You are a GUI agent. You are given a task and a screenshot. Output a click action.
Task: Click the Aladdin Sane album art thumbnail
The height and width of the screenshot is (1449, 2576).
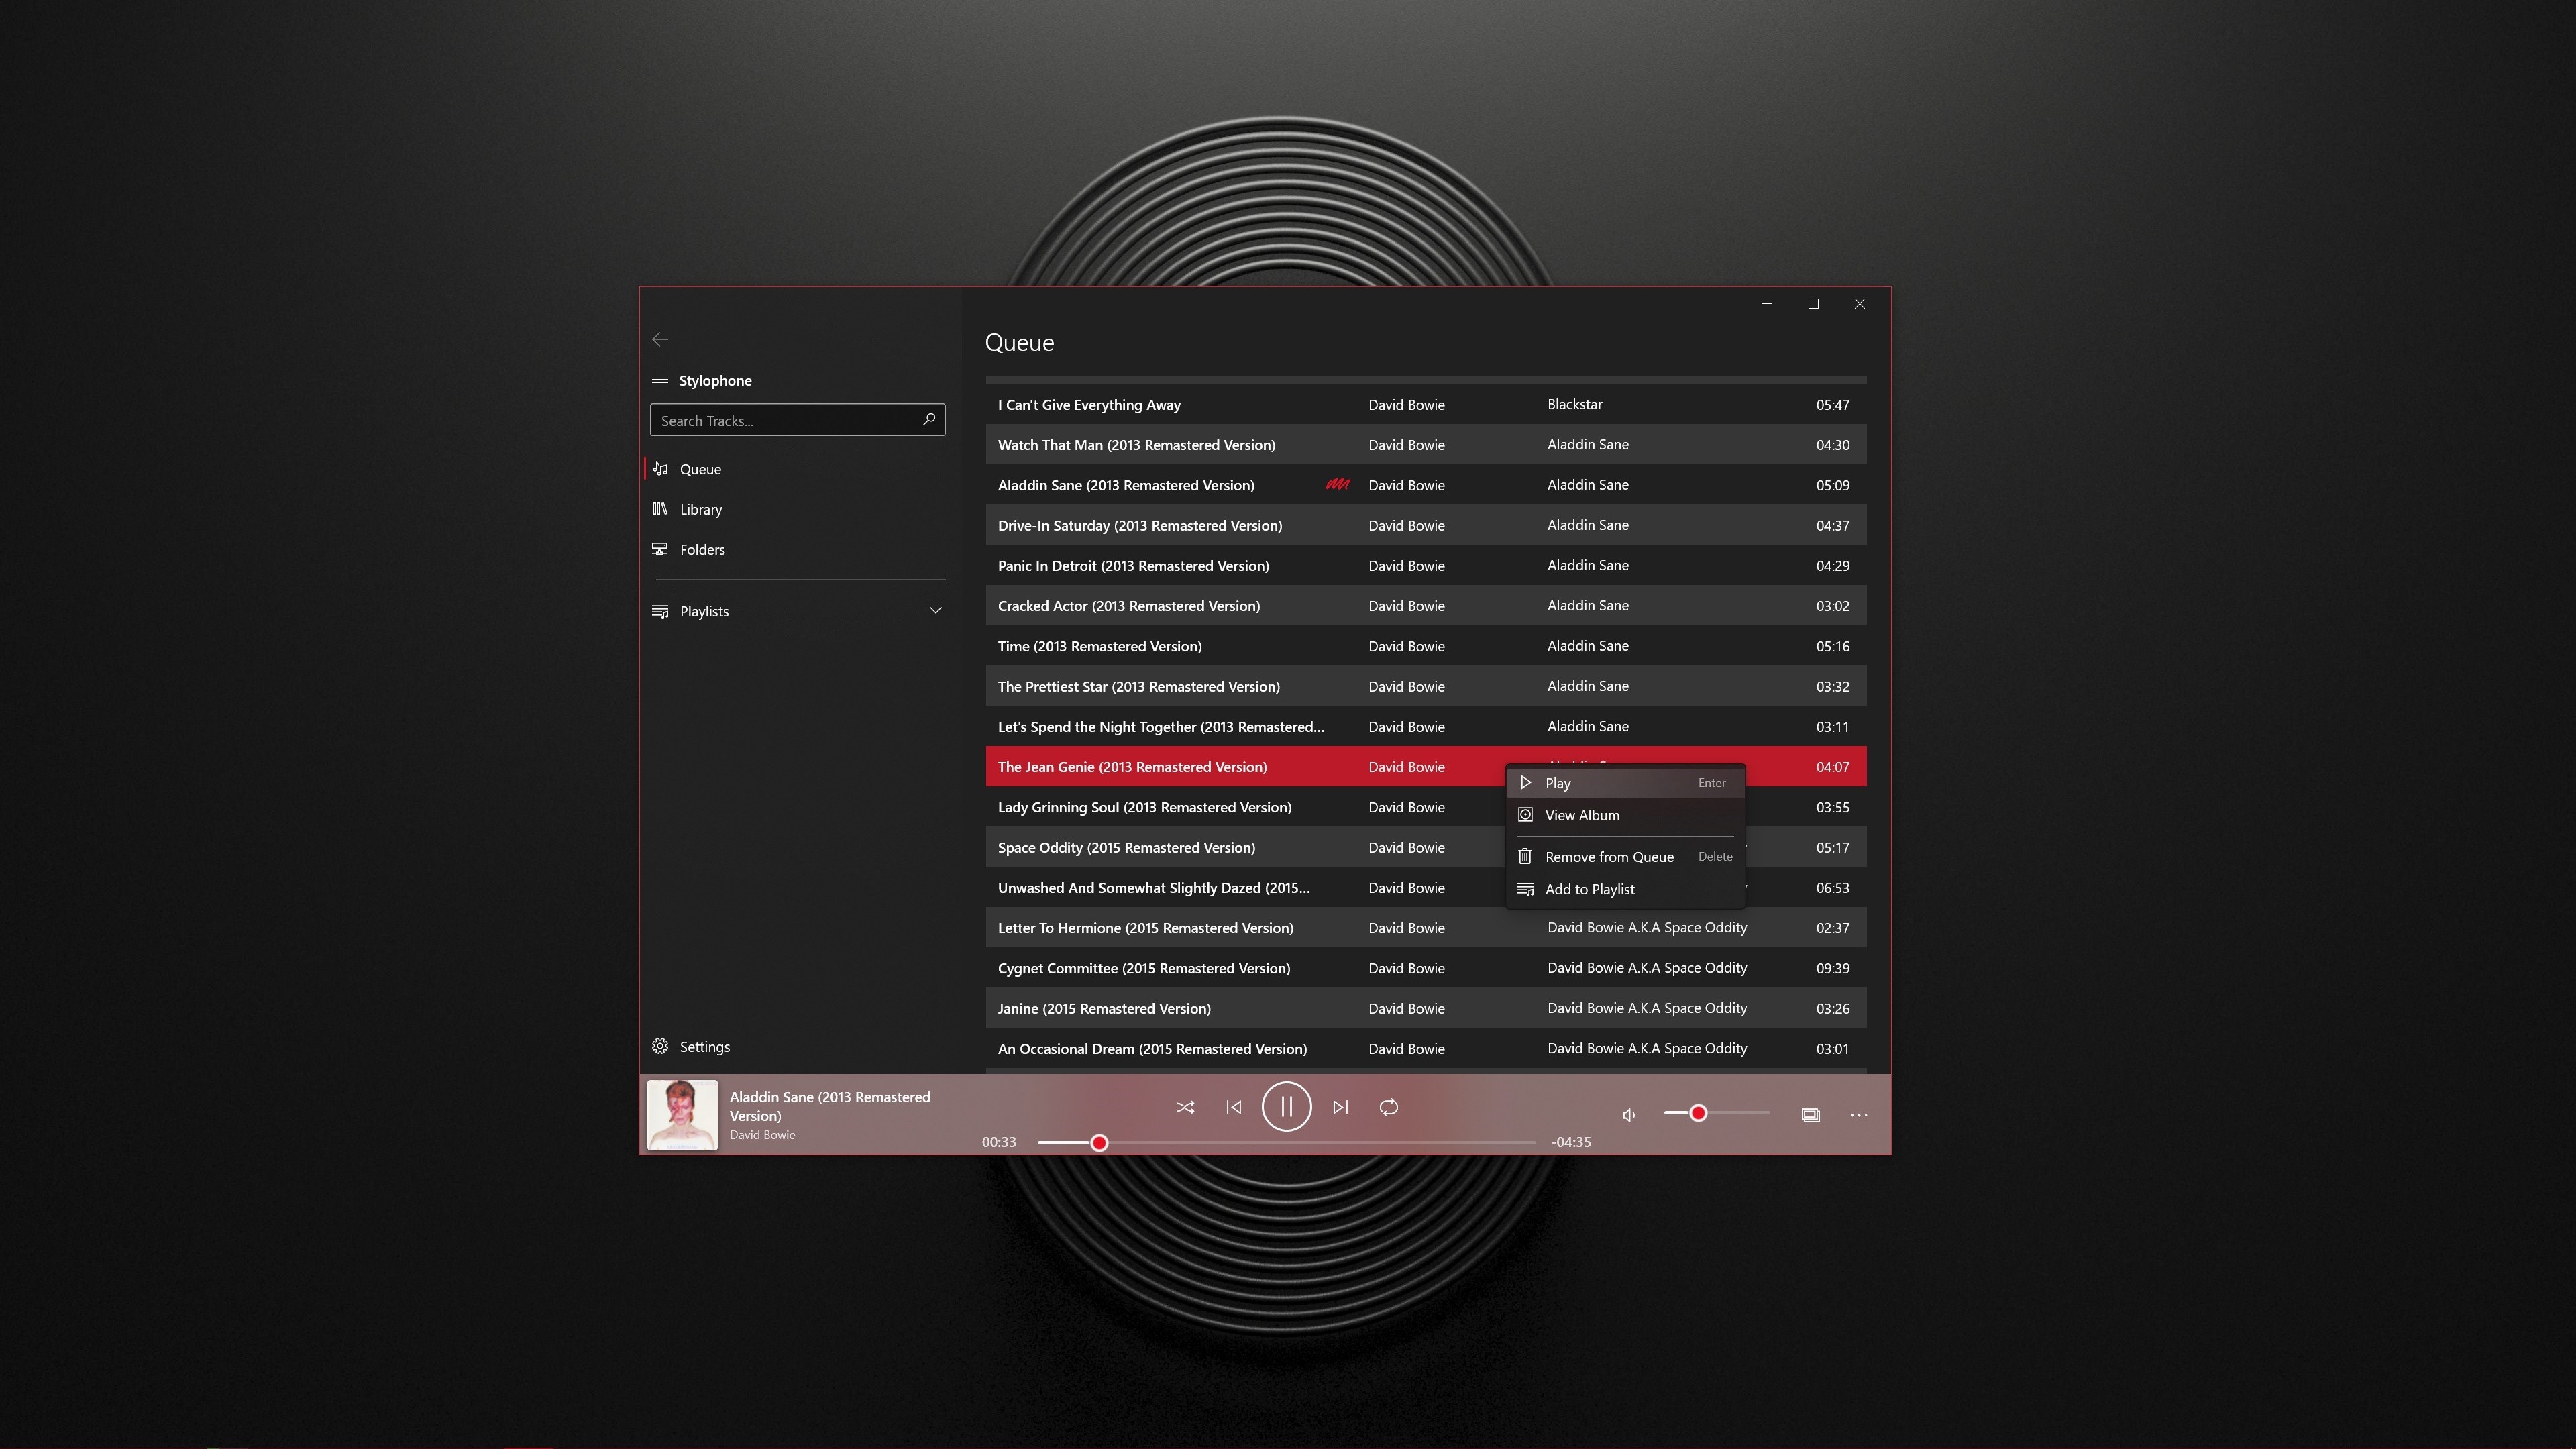(x=681, y=1115)
